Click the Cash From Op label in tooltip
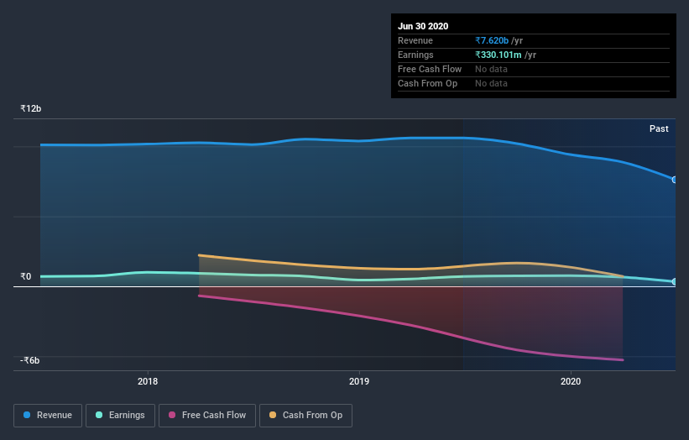The image size is (689, 440). click(427, 83)
